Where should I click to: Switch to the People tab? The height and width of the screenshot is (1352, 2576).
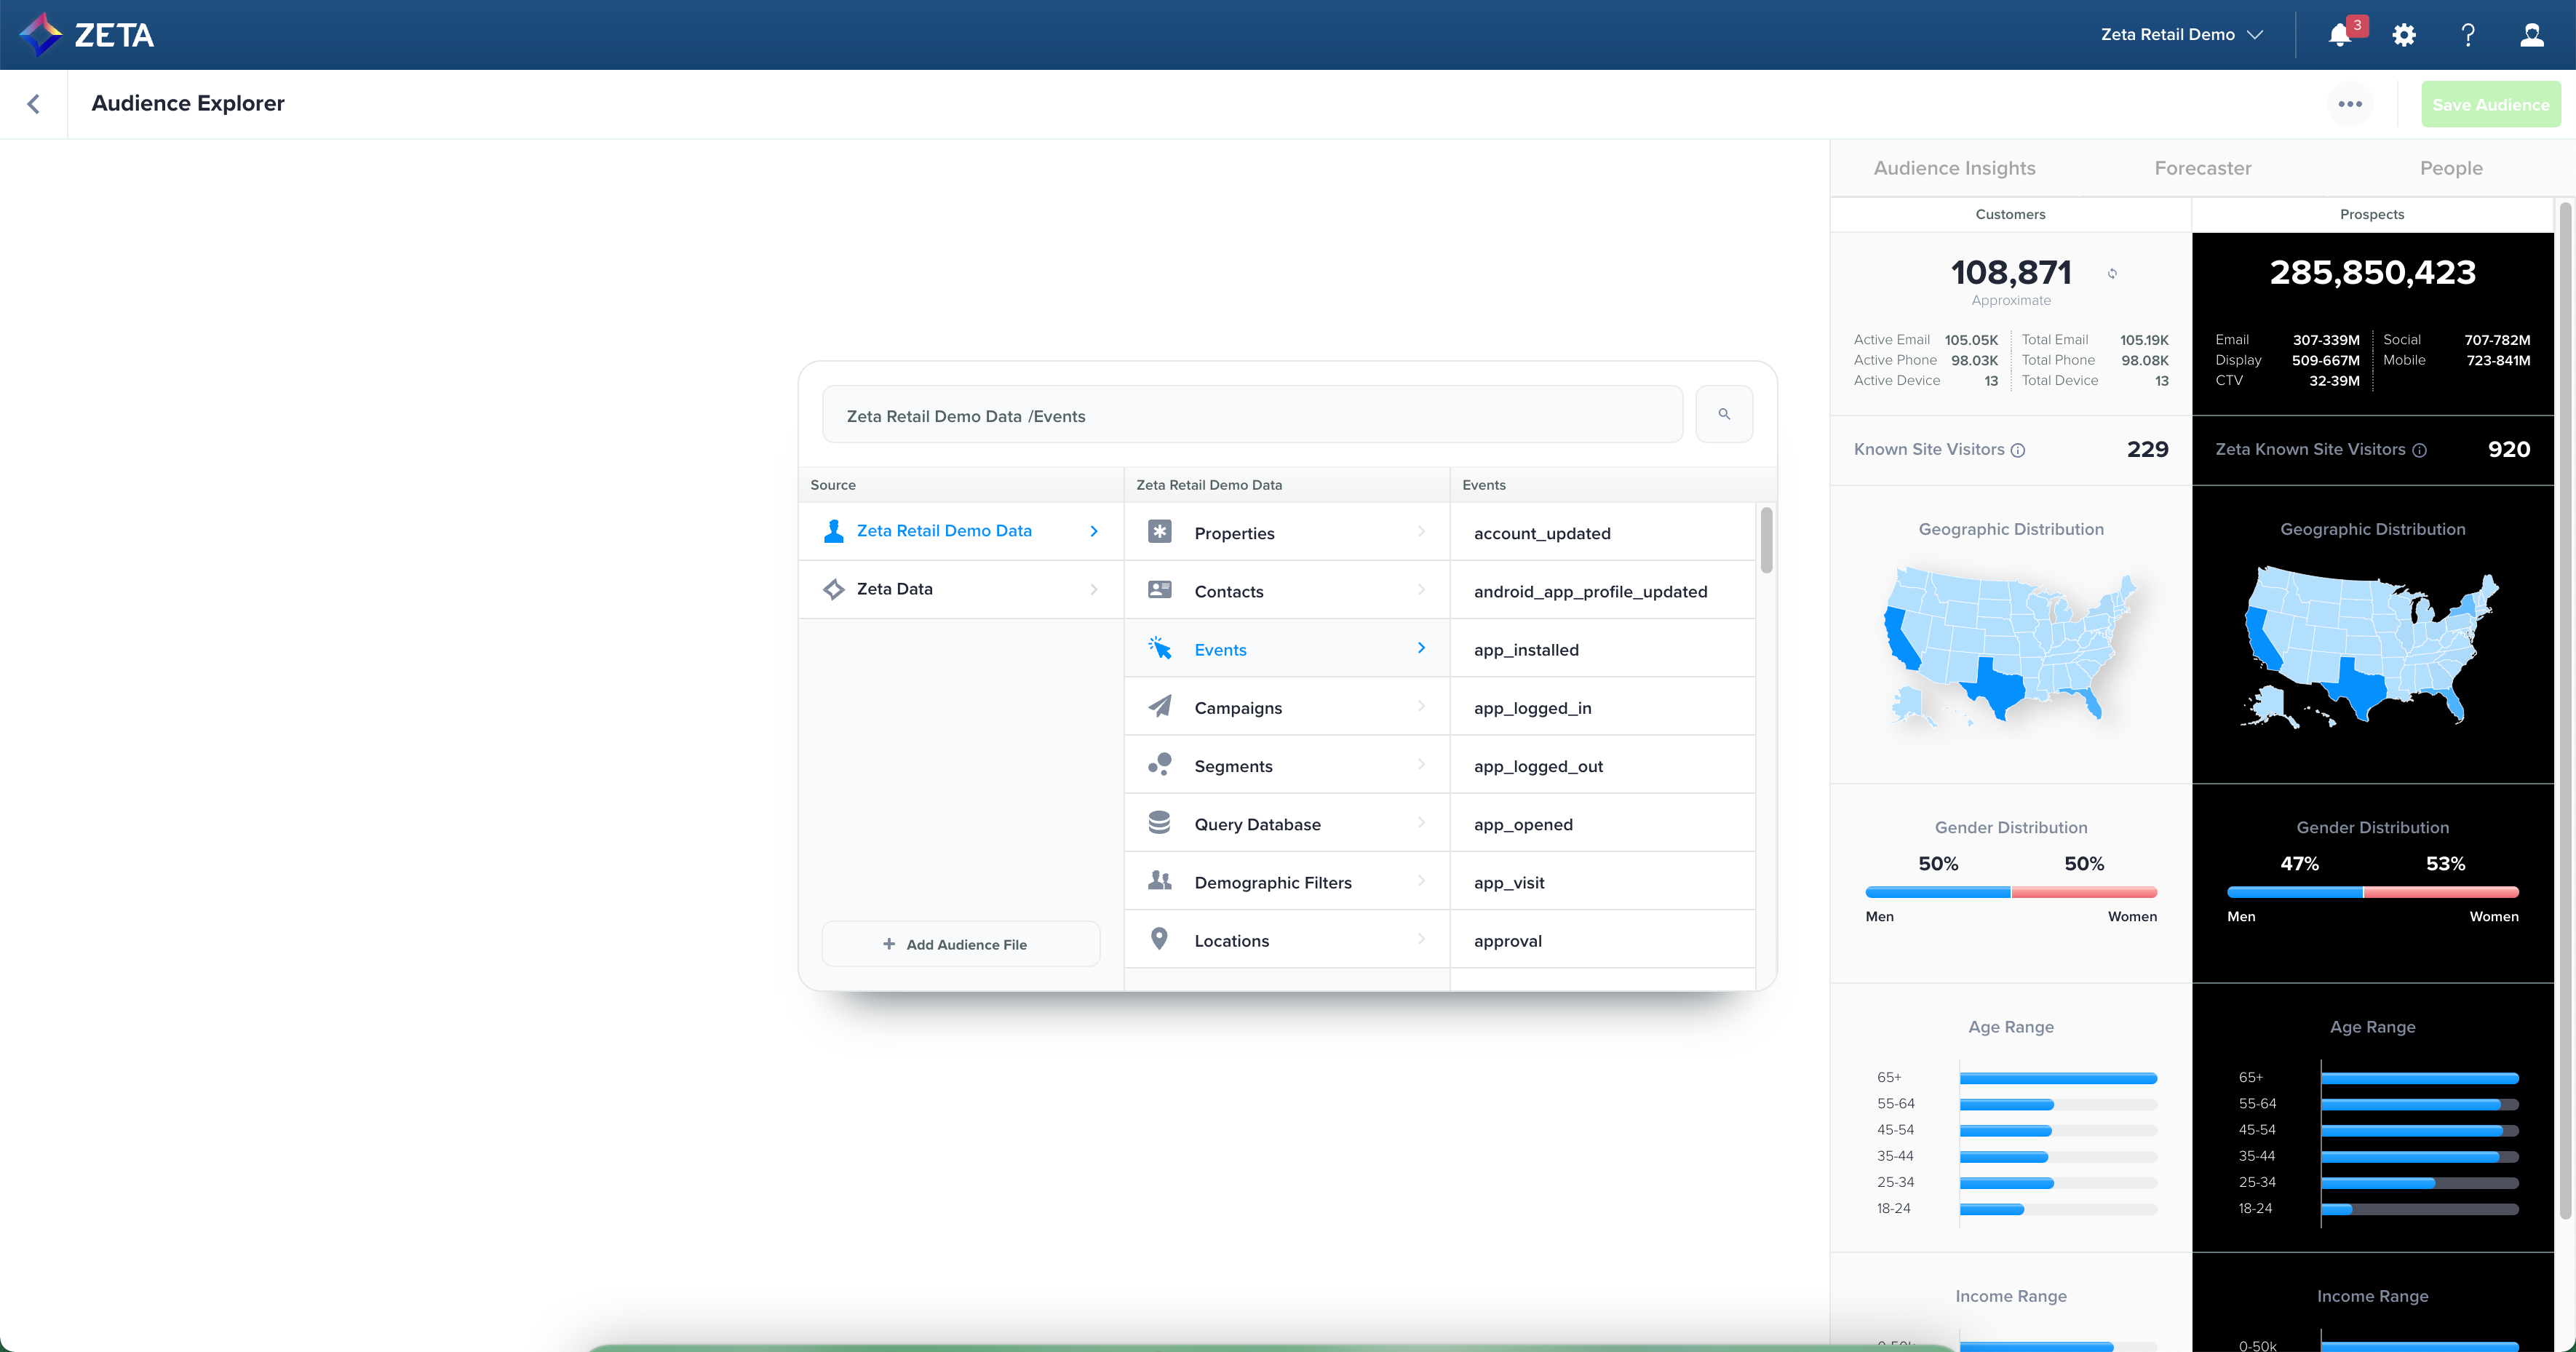pyautogui.click(x=2450, y=168)
